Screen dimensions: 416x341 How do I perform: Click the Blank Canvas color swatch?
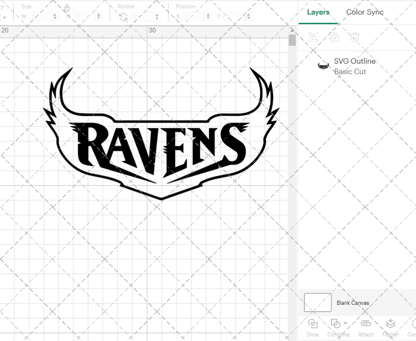(x=318, y=302)
